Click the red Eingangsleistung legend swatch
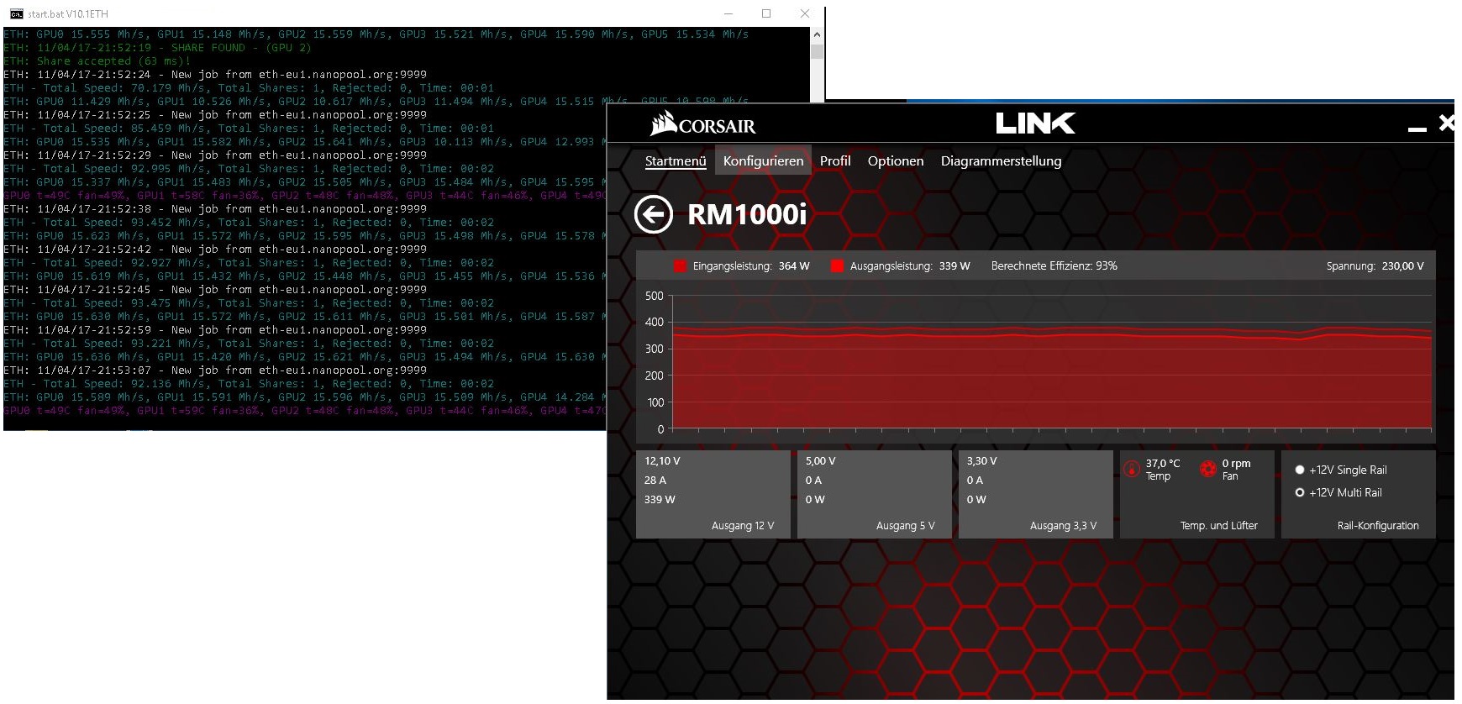The height and width of the screenshot is (704, 1462). pos(681,265)
